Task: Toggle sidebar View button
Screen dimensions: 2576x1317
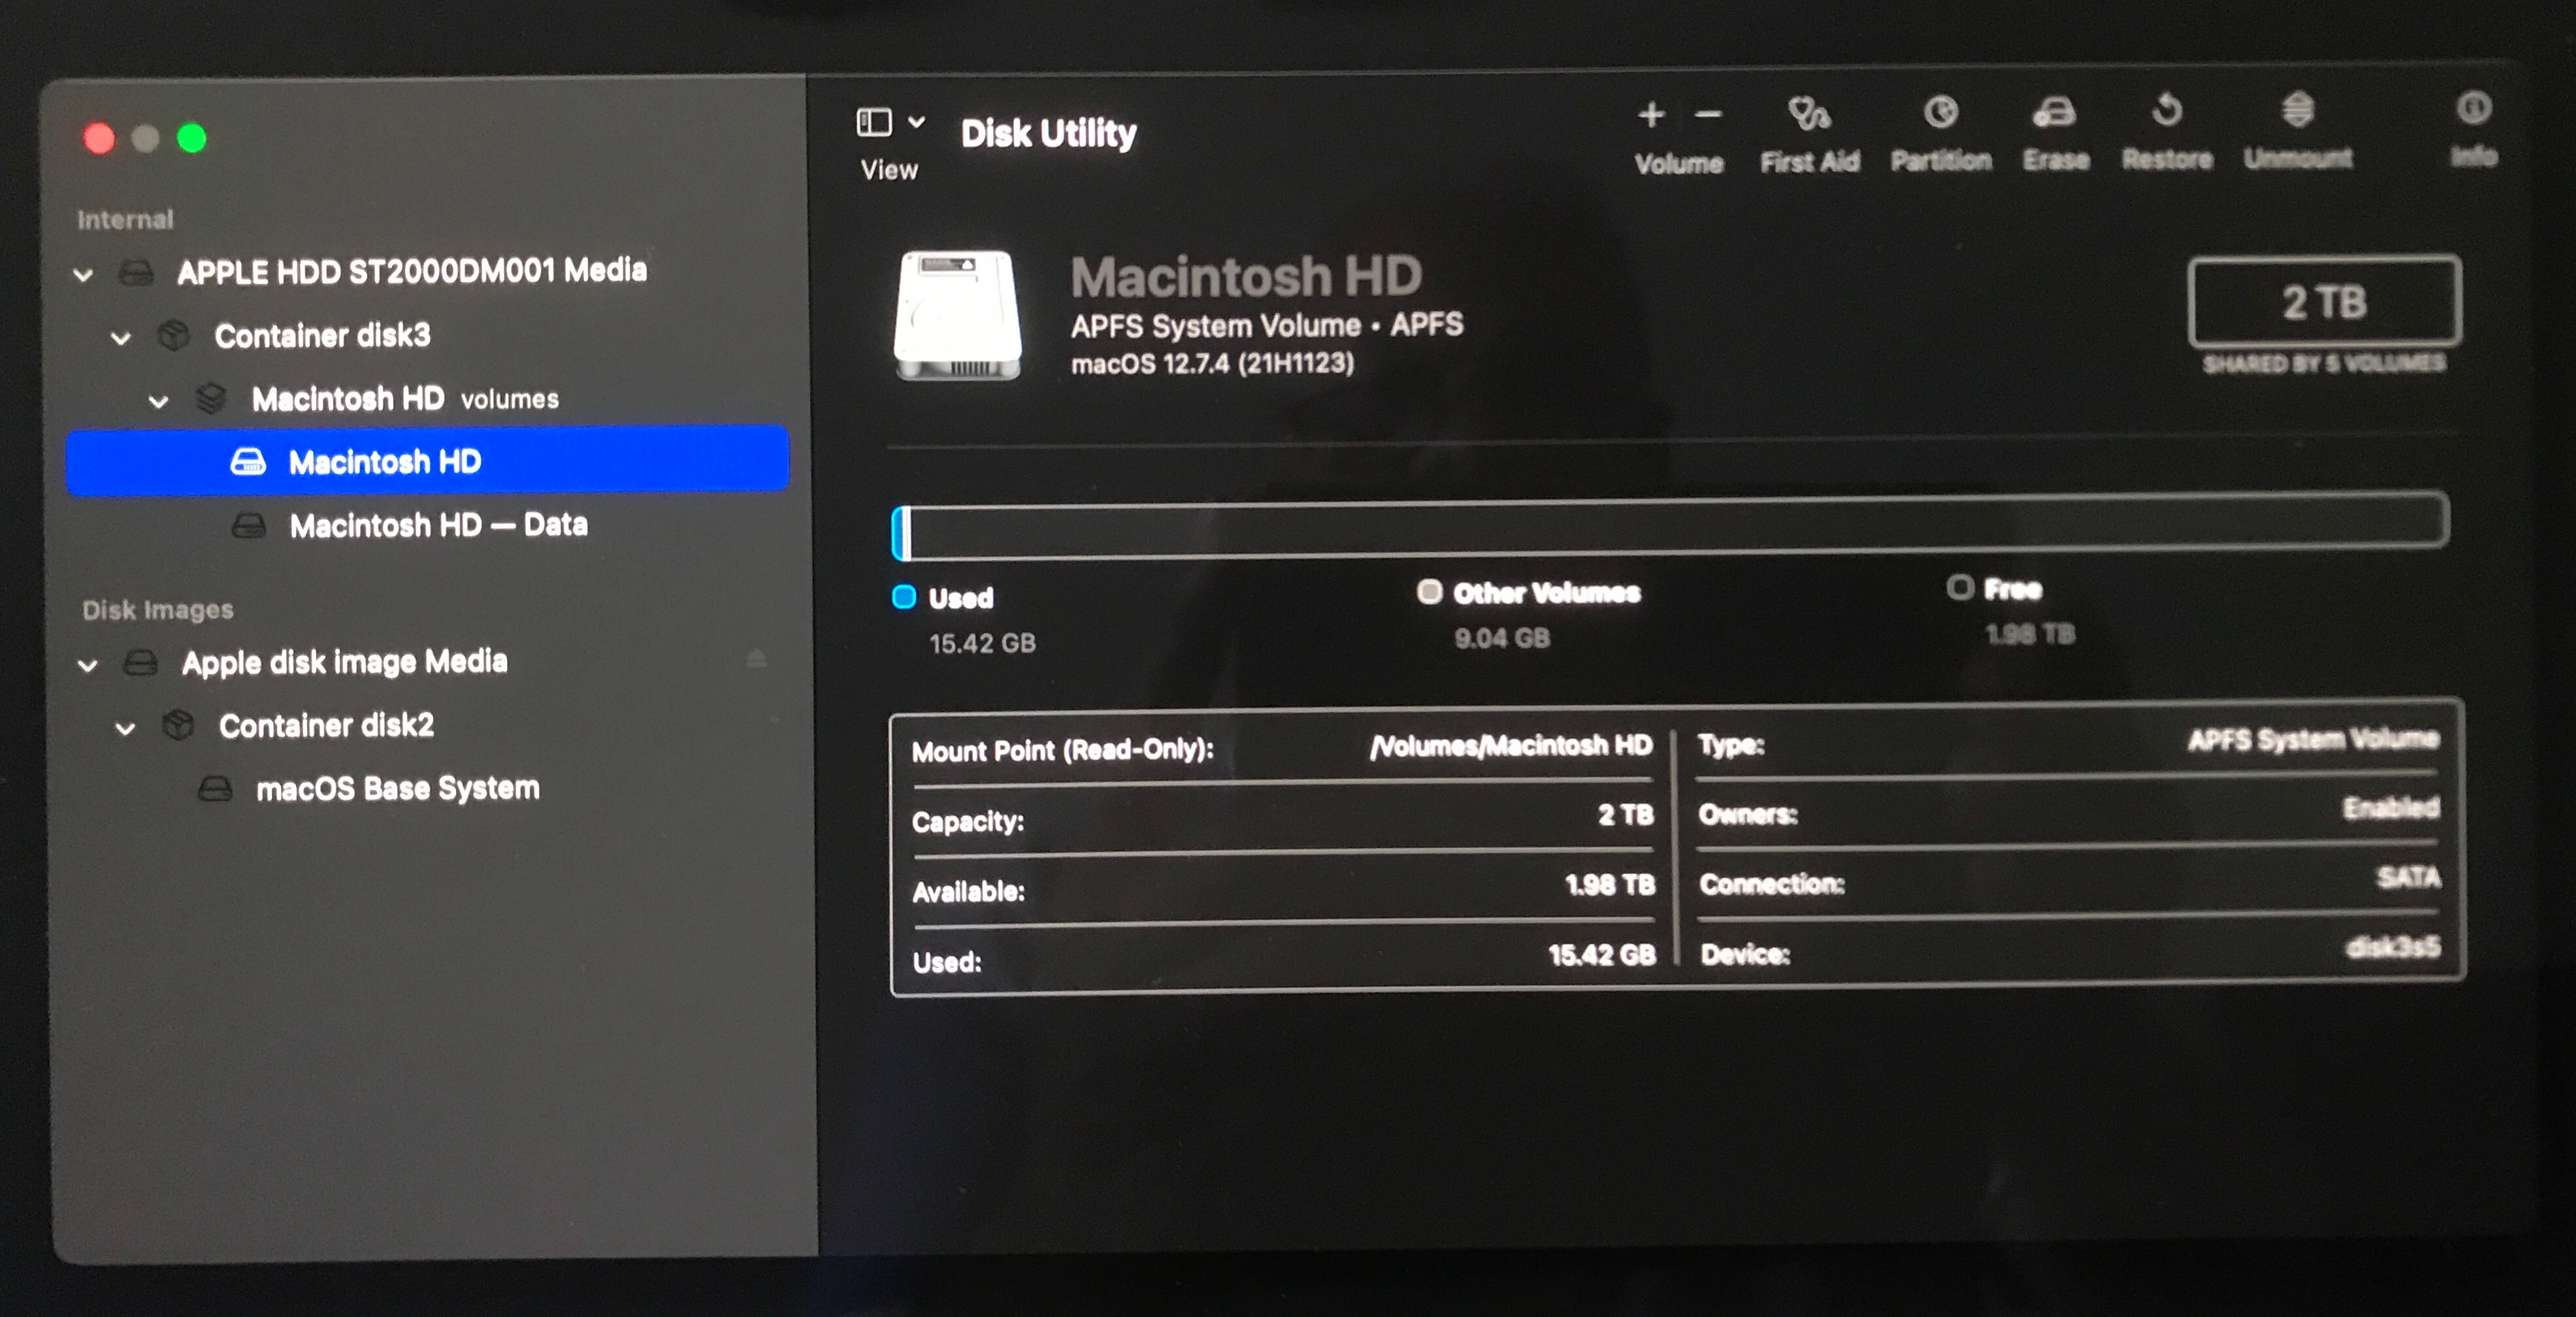Action: 873,123
